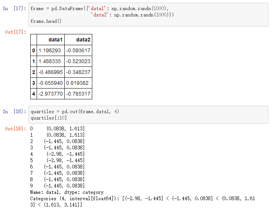The width and height of the screenshot is (272, 211).
Task: Click the frame.head() line
Action: (46, 21)
